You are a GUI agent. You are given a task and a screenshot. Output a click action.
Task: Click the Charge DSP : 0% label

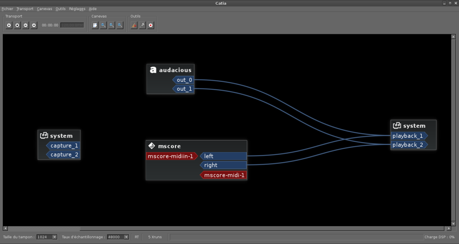click(440, 237)
